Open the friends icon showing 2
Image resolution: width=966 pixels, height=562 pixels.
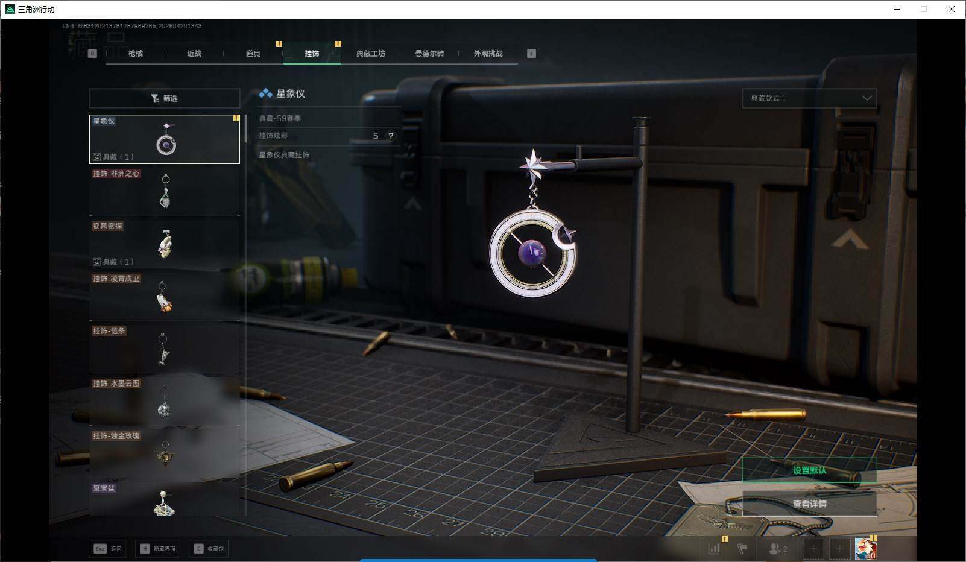click(777, 549)
